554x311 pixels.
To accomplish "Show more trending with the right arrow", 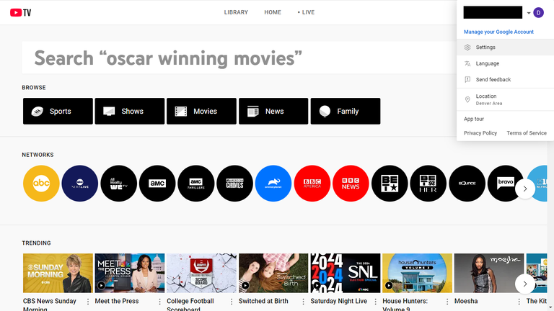I will click(525, 284).
